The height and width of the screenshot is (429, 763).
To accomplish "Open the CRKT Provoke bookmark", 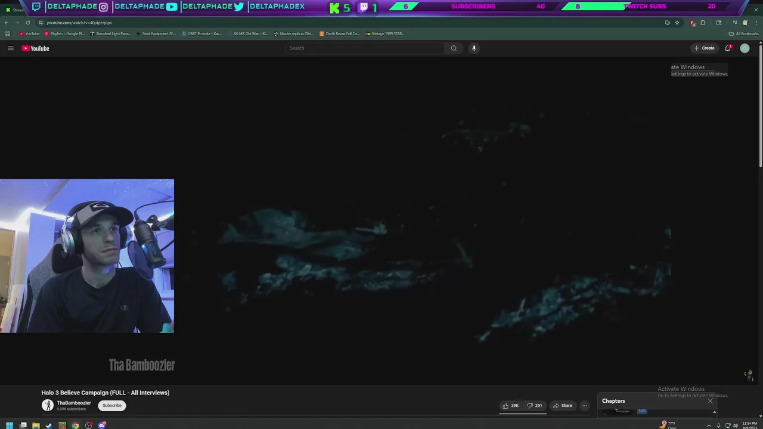I will (x=201, y=33).
